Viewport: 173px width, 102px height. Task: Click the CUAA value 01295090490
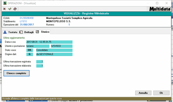pos(27,18)
